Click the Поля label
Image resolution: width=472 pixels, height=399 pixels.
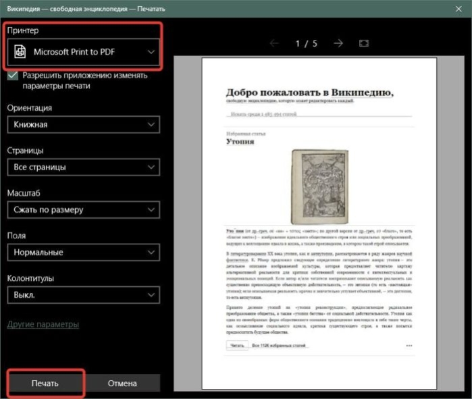16,236
